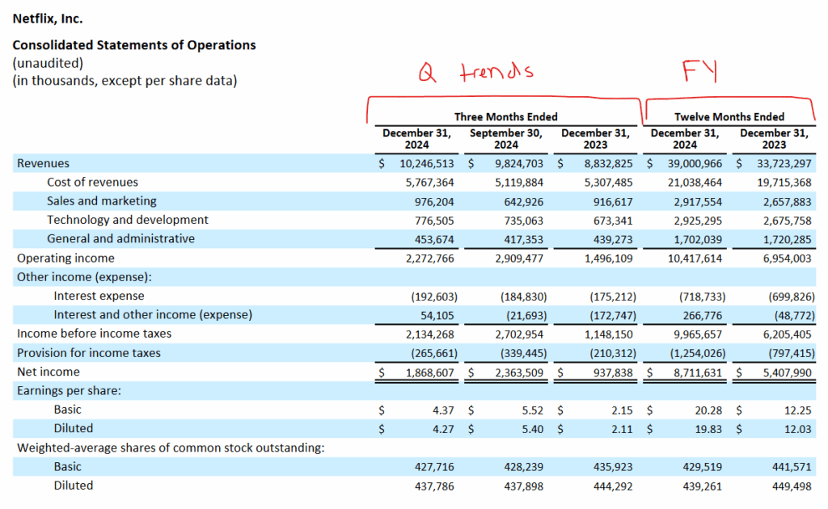Select the revenues value 10,246,513
The height and width of the screenshot is (509, 828).
tap(427, 164)
